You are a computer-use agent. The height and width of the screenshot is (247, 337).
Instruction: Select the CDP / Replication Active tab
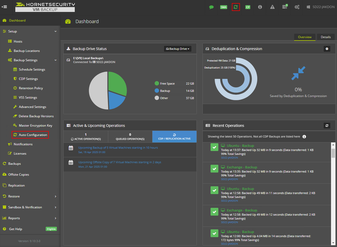pos(174,136)
